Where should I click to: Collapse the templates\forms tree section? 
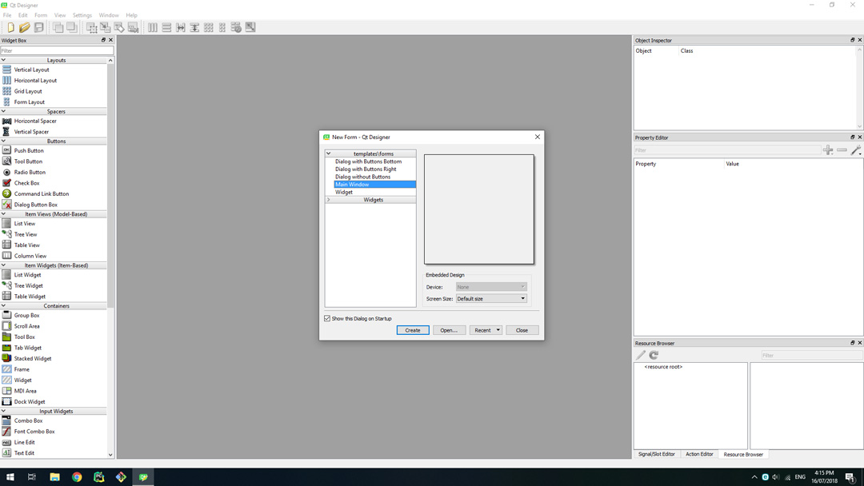point(329,153)
